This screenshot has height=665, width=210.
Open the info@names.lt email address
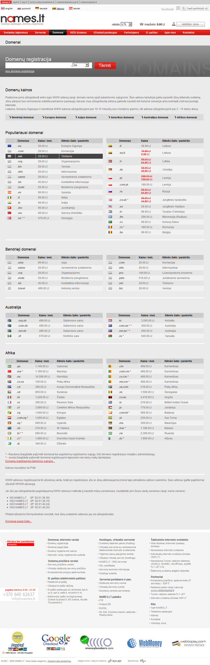pos(23,599)
